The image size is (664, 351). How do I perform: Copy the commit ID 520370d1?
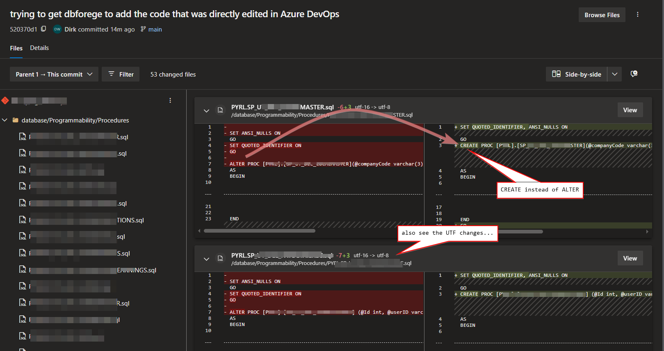click(x=43, y=29)
